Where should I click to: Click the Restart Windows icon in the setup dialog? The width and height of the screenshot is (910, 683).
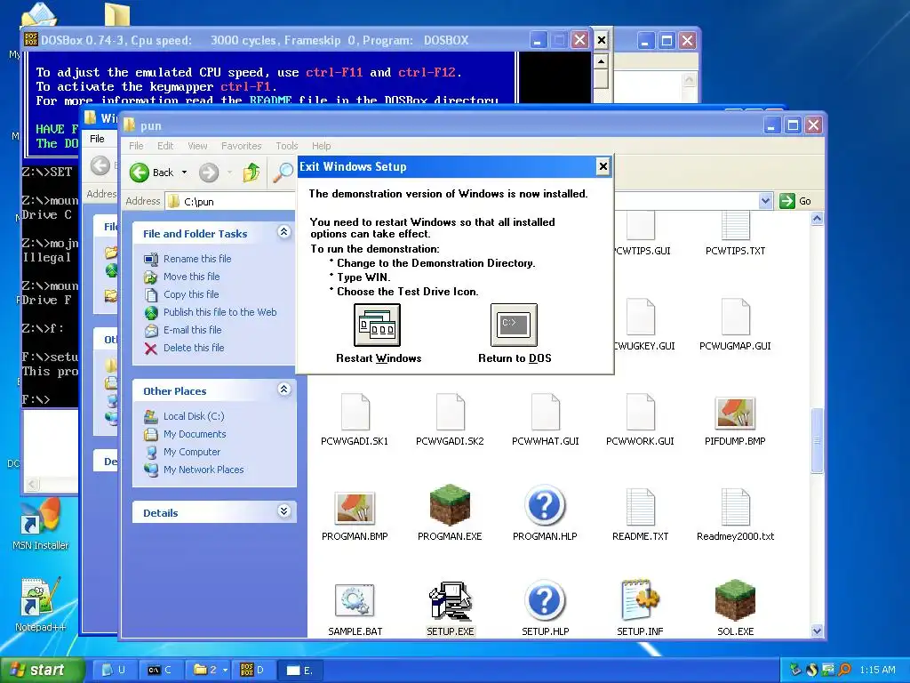pos(377,325)
